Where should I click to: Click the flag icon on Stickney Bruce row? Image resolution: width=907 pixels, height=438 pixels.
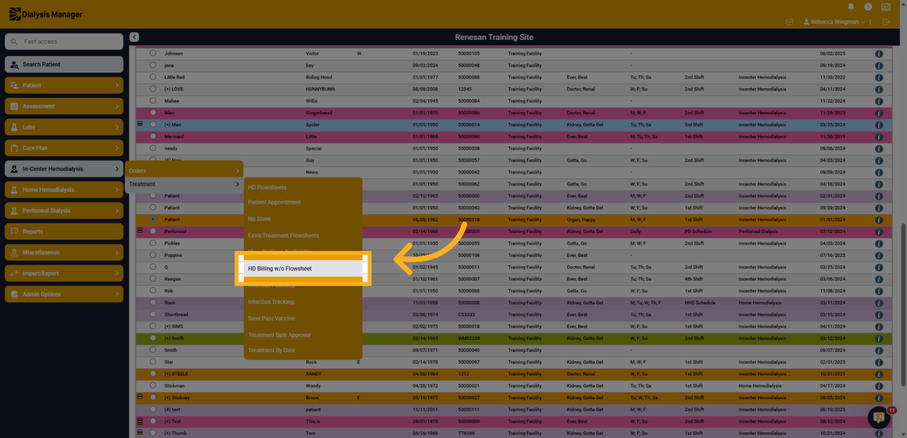tap(140, 396)
